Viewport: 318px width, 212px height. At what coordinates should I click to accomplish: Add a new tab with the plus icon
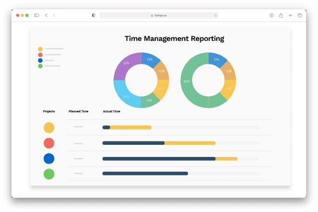[x=290, y=15]
